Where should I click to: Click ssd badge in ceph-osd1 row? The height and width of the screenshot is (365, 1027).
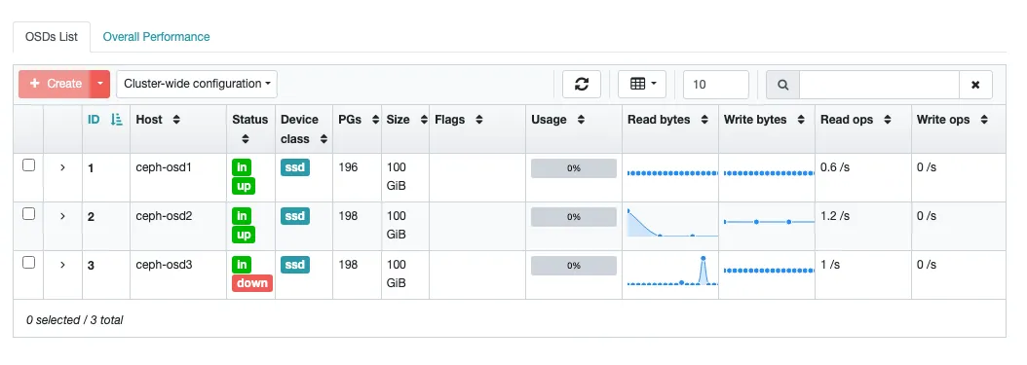295,167
